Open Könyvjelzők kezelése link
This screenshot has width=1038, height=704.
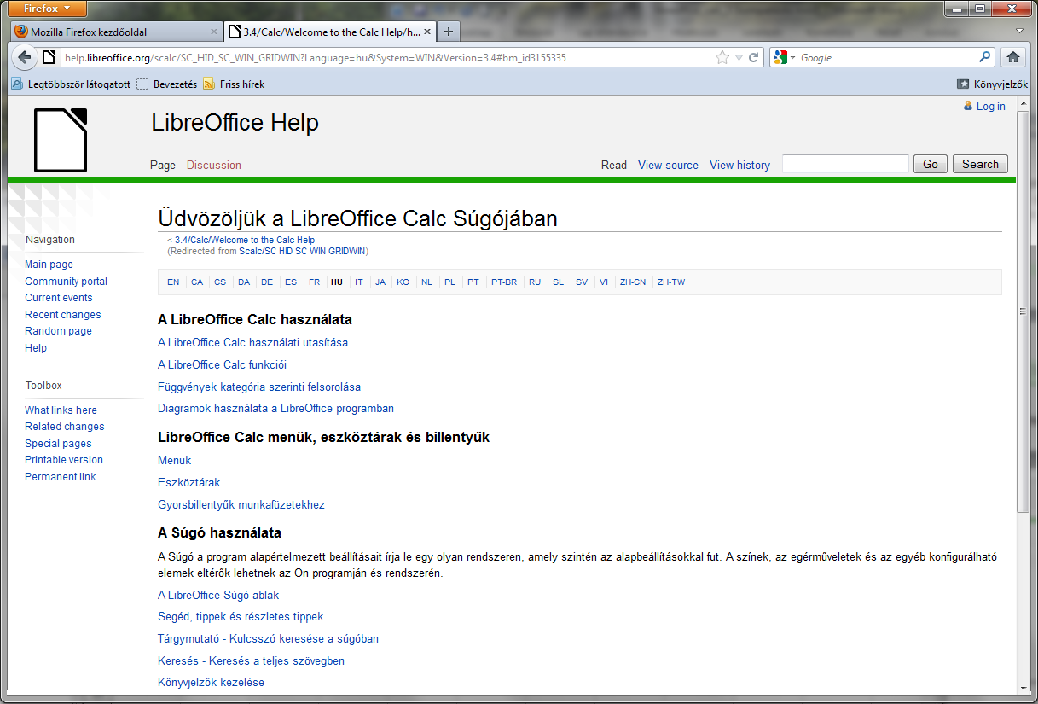[x=211, y=683]
